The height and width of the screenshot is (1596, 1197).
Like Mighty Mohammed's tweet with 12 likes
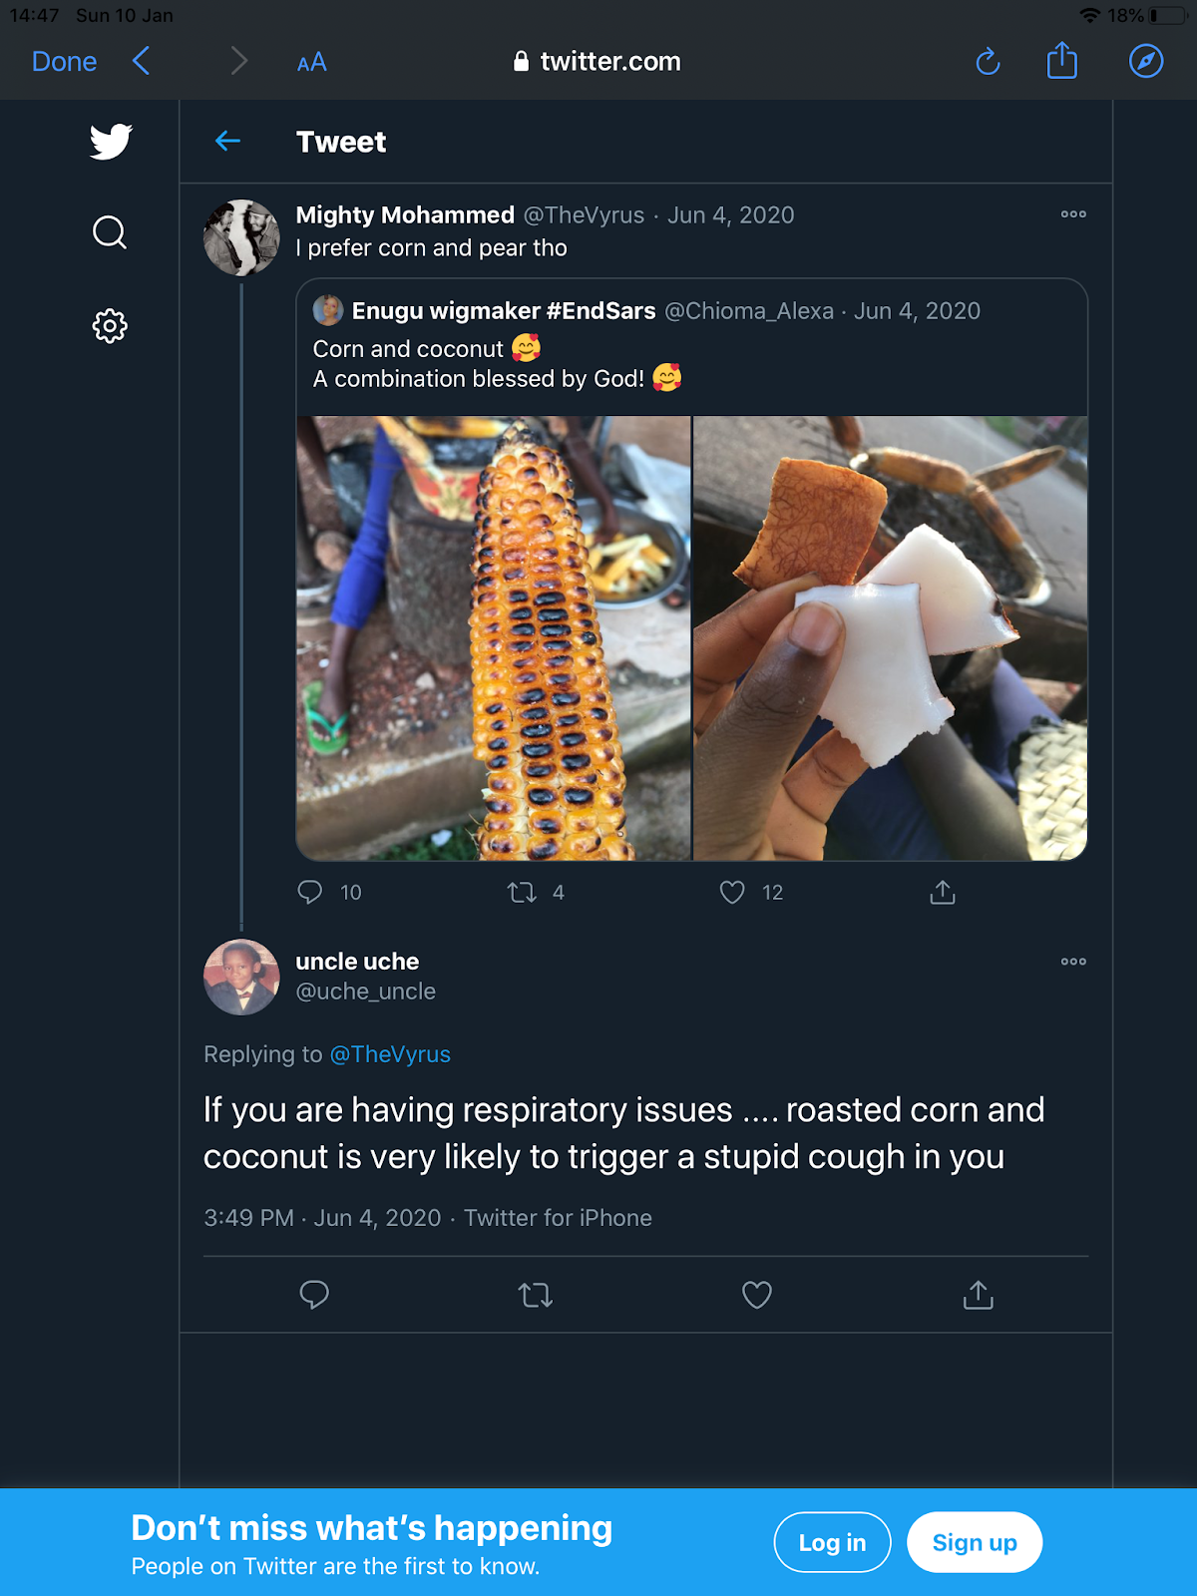[x=733, y=892]
